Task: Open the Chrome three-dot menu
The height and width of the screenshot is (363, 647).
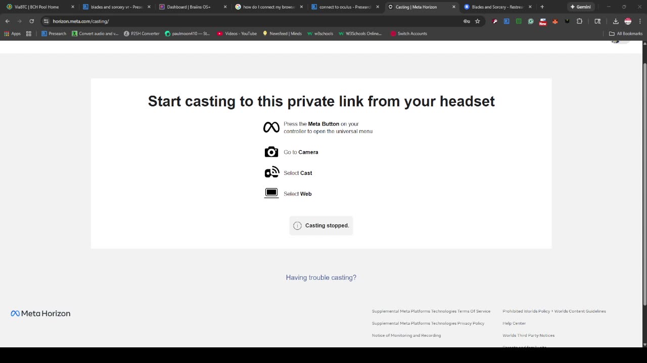Action: tap(639, 21)
